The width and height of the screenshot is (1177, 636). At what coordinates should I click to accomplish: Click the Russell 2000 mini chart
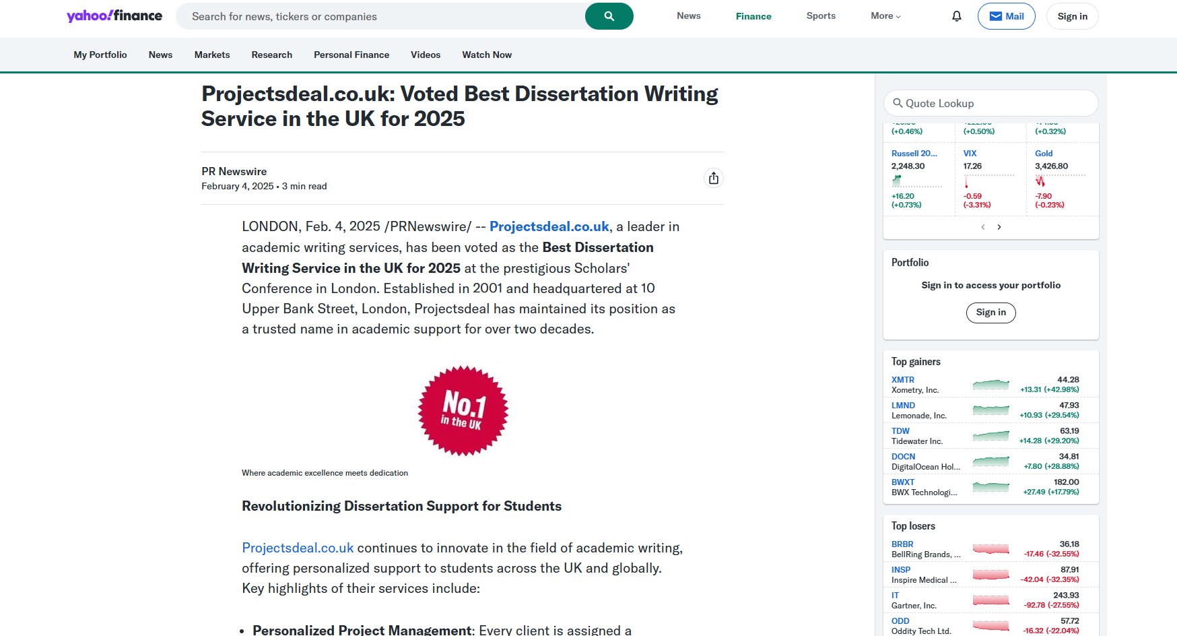(917, 181)
